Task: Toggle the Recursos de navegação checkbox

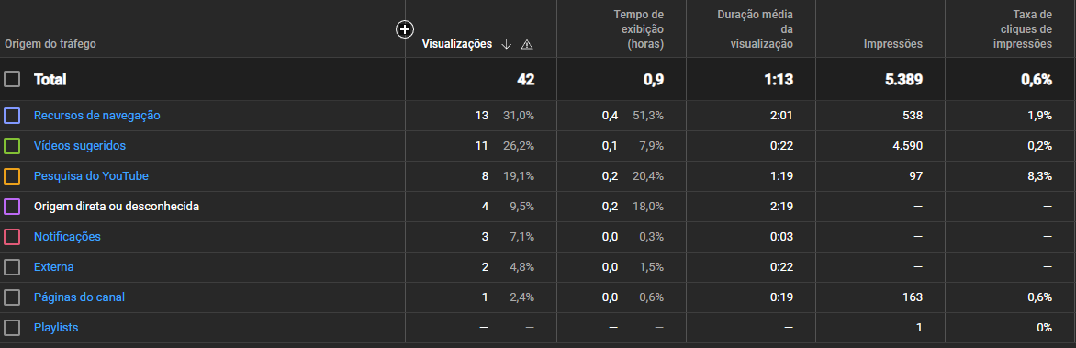Action: tap(12, 116)
